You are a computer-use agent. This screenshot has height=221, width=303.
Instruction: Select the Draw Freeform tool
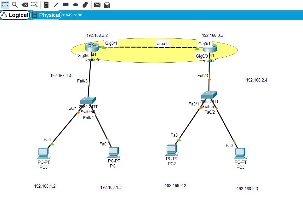click(85, 5)
